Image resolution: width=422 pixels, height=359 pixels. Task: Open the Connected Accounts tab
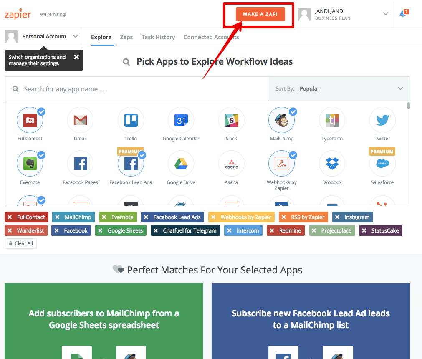point(211,37)
